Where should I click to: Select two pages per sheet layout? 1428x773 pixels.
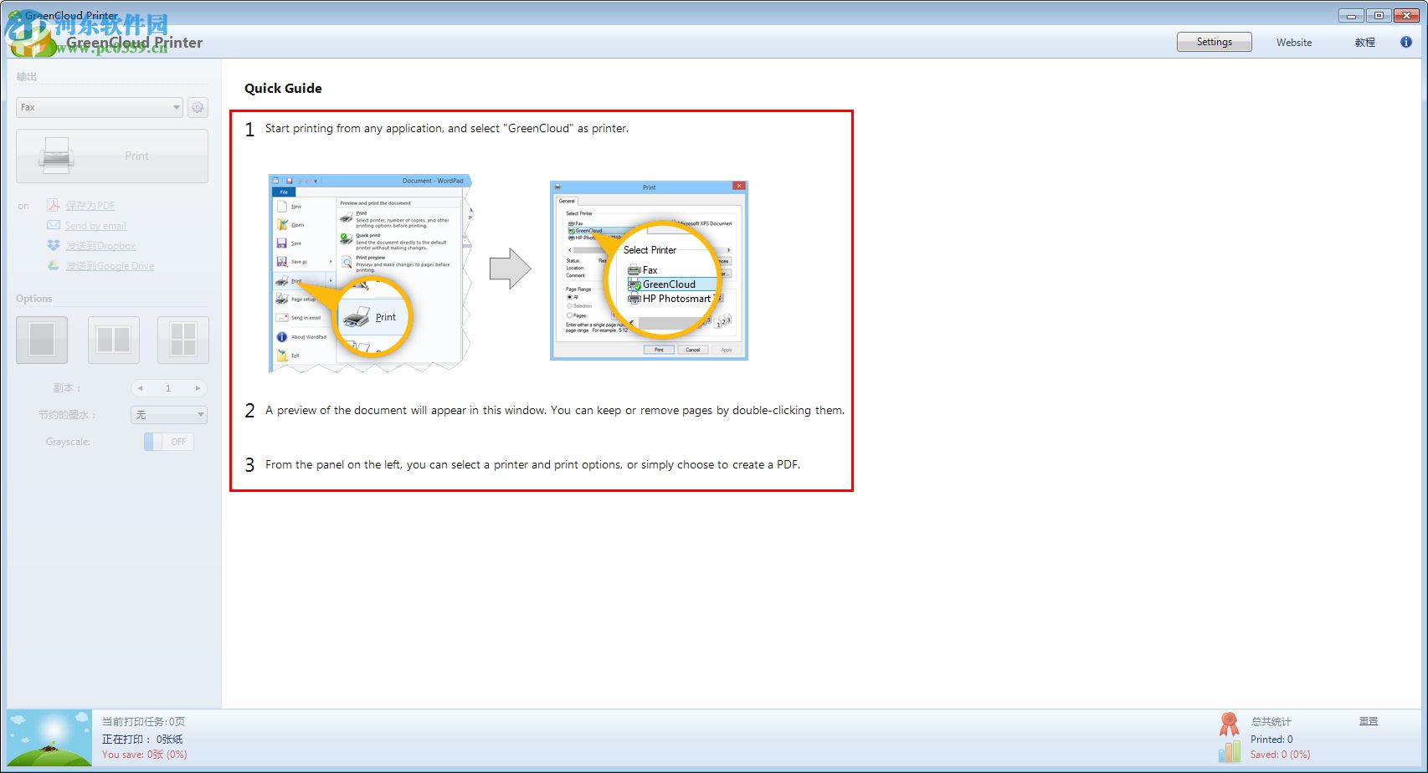coord(113,340)
